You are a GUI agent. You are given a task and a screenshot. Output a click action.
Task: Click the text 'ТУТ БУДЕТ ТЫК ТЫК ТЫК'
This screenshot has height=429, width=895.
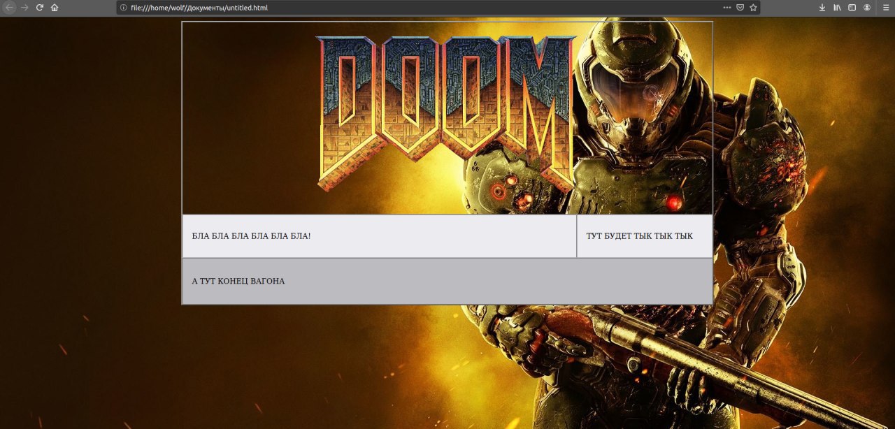pyautogui.click(x=640, y=236)
